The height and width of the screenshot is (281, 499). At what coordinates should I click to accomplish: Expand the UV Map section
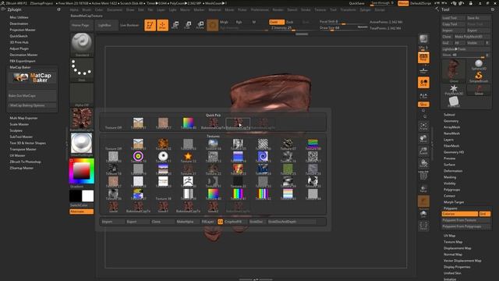[449, 236]
